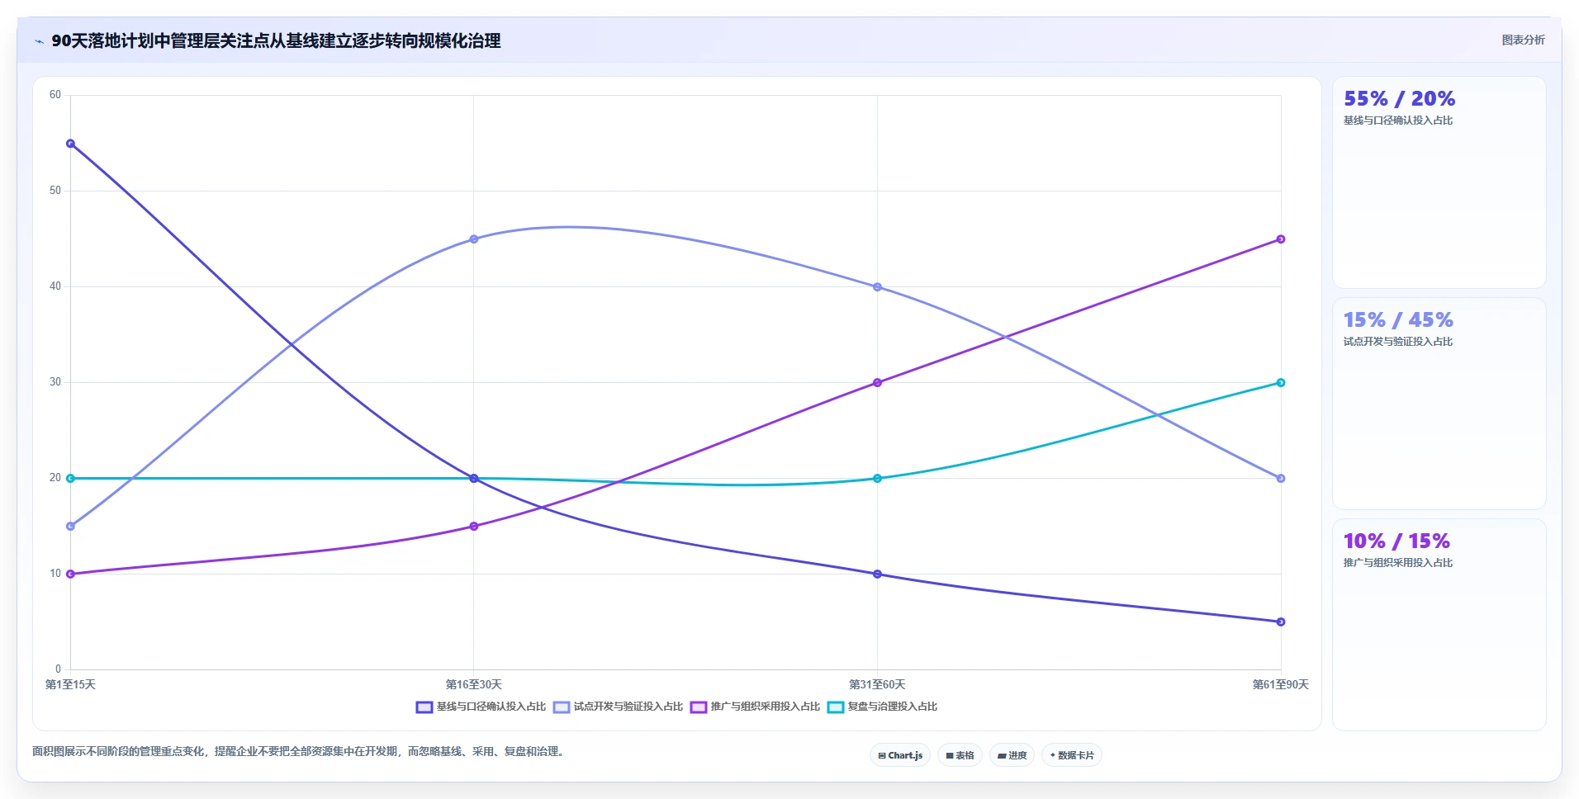Click the 40 light-blue point at 第31至60天
This screenshot has height=799, width=1579.
tap(877, 287)
